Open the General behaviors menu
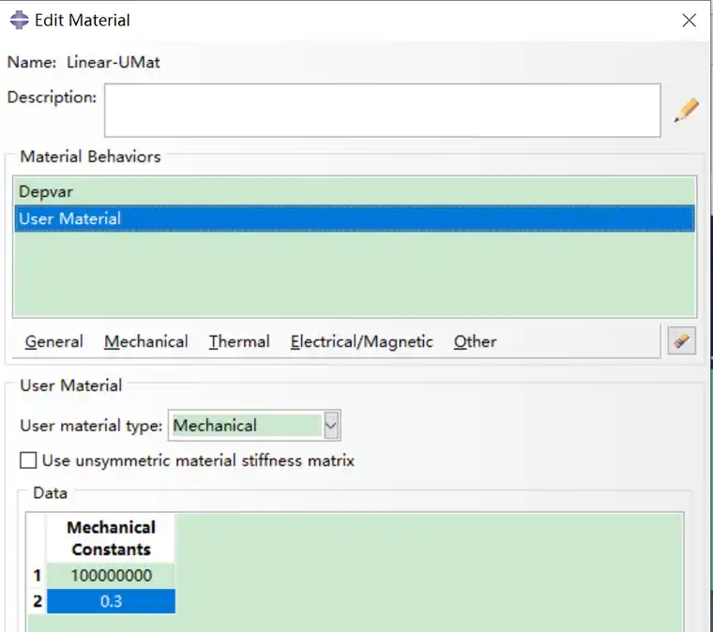Image resolution: width=713 pixels, height=632 pixels. point(53,342)
